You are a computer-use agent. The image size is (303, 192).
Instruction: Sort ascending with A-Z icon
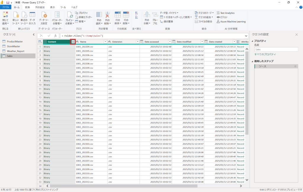(137, 13)
